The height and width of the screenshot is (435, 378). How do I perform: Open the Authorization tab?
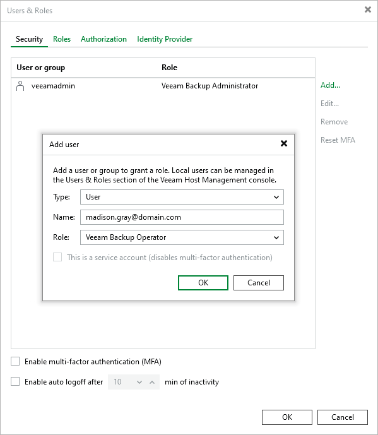103,39
